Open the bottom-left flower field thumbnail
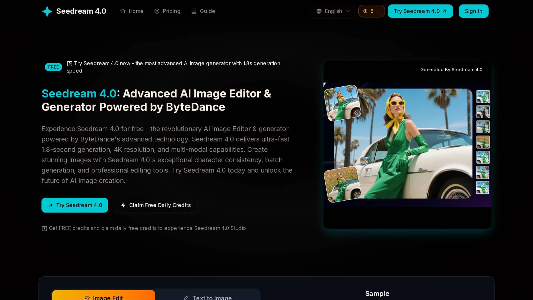 [342, 184]
